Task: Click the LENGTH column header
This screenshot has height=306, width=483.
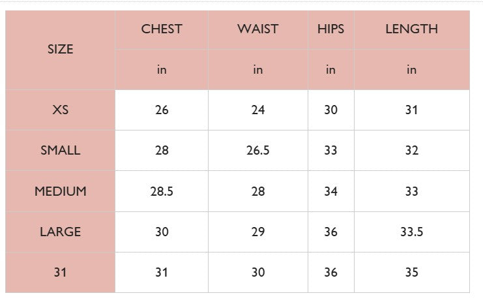Action: tap(411, 29)
